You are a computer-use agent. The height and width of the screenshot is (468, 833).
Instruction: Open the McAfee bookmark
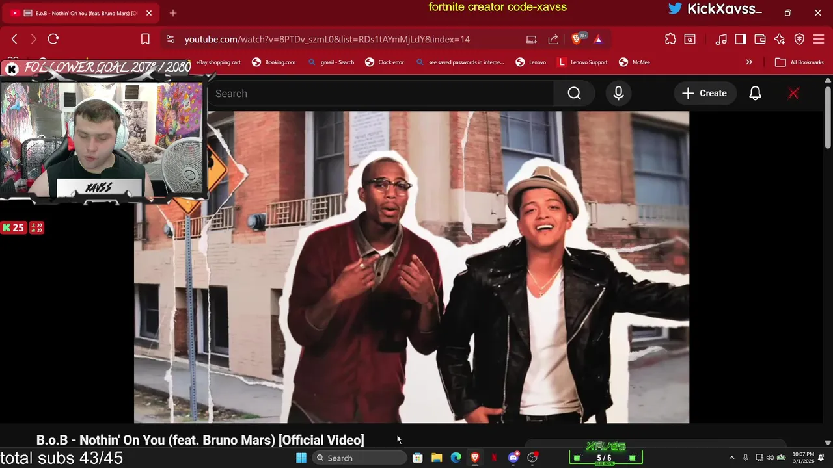click(x=634, y=62)
